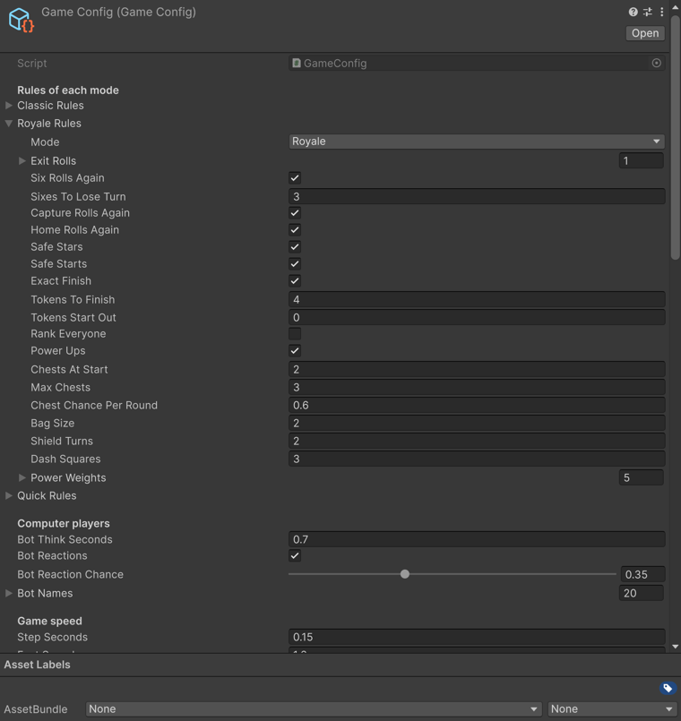Expand the Bot Names list
The width and height of the screenshot is (681, 721).
coord(9,593)
